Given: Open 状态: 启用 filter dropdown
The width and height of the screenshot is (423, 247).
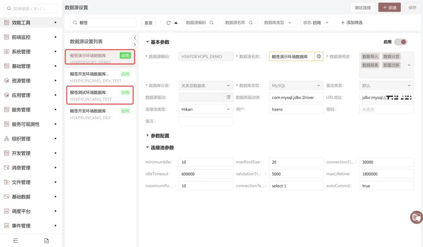Looking at the screenshot, I should 317,23.
